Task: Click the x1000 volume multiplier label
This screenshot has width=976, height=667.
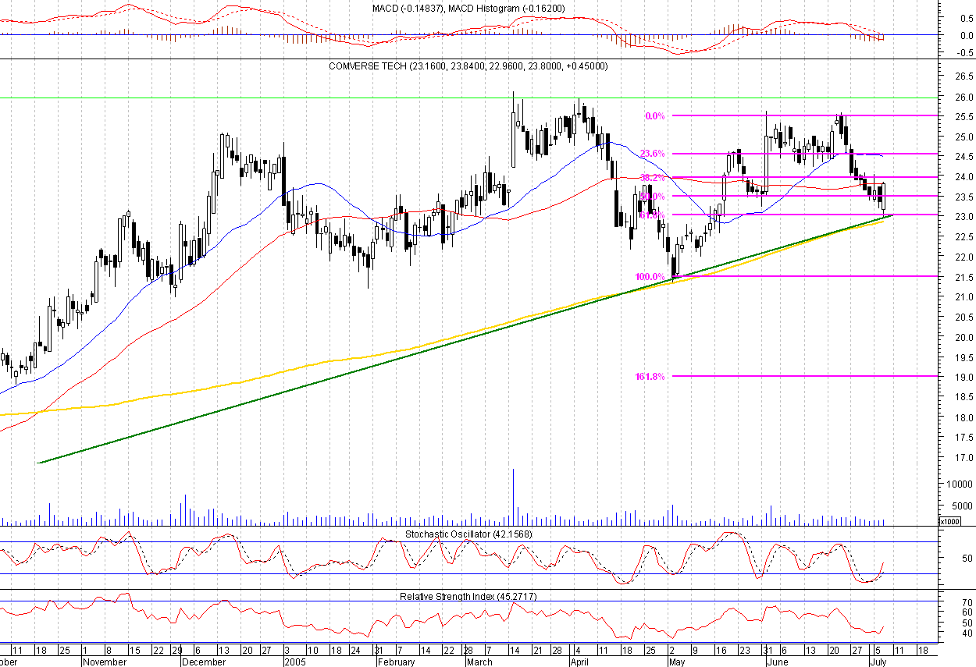Action: (950, 522)
